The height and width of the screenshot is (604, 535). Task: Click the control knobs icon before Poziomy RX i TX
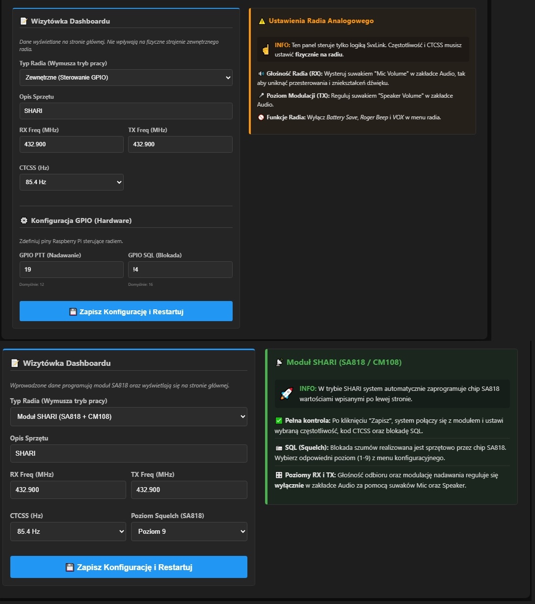pyautogui.click(x=279, y=475)
